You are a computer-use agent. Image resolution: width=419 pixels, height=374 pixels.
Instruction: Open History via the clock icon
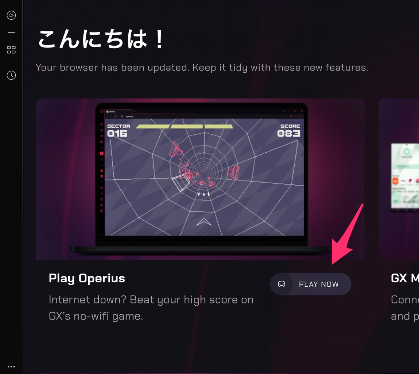pos(11,75)
